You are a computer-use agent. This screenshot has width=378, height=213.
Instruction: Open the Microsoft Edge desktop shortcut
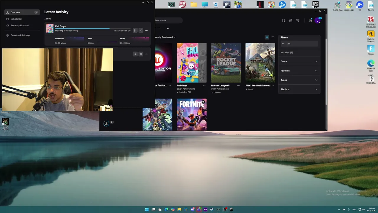[x=371, y=66]
